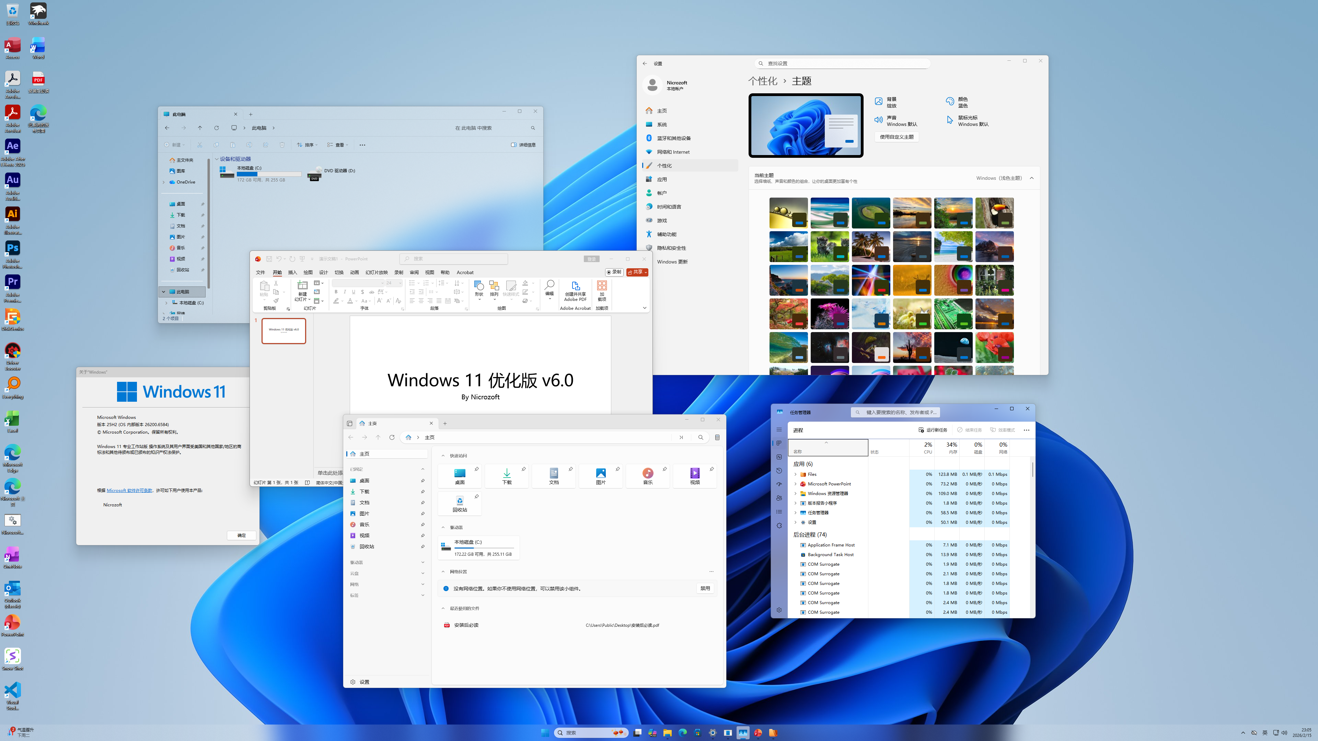Open the Users icon in Task Manager sidebar
The height and width of the screenshot is (741, 1318).
tap(779, 497)
